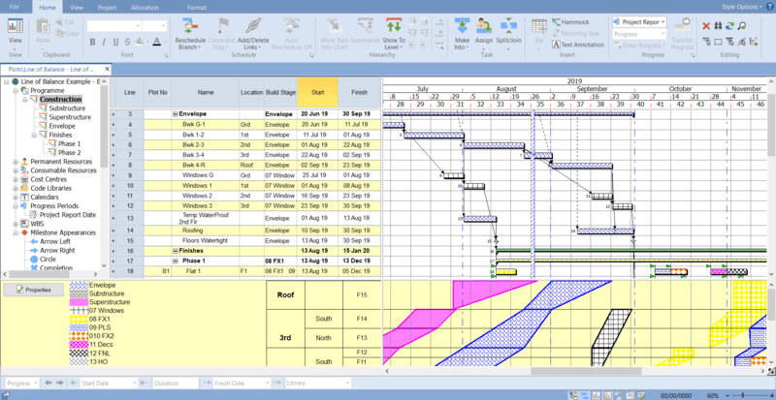Switch to the Allocation ribbon tab
The height and width of the screenshot is (400, 776).
click(145, 7)
